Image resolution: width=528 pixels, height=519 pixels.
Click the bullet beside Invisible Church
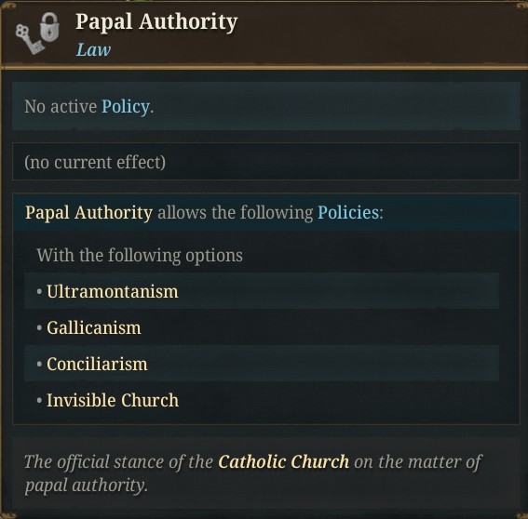39,400
